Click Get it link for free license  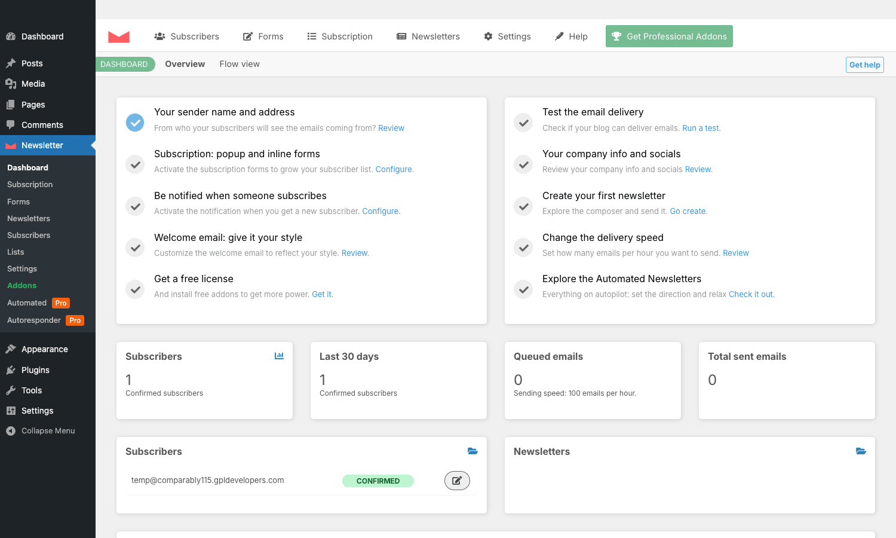(x=322, y=294)
